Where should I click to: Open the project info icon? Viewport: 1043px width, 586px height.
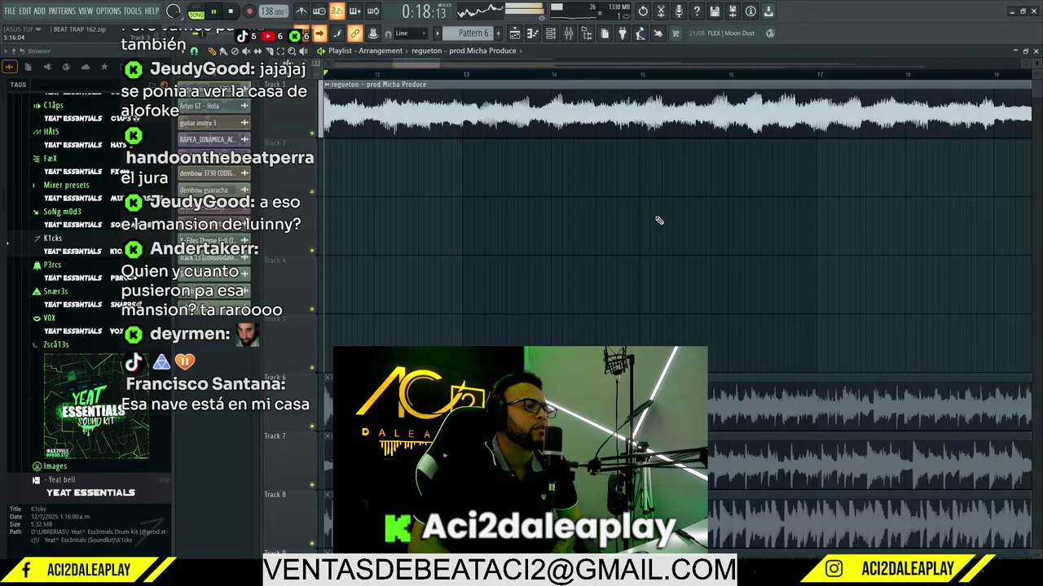(x=750, y=11)
